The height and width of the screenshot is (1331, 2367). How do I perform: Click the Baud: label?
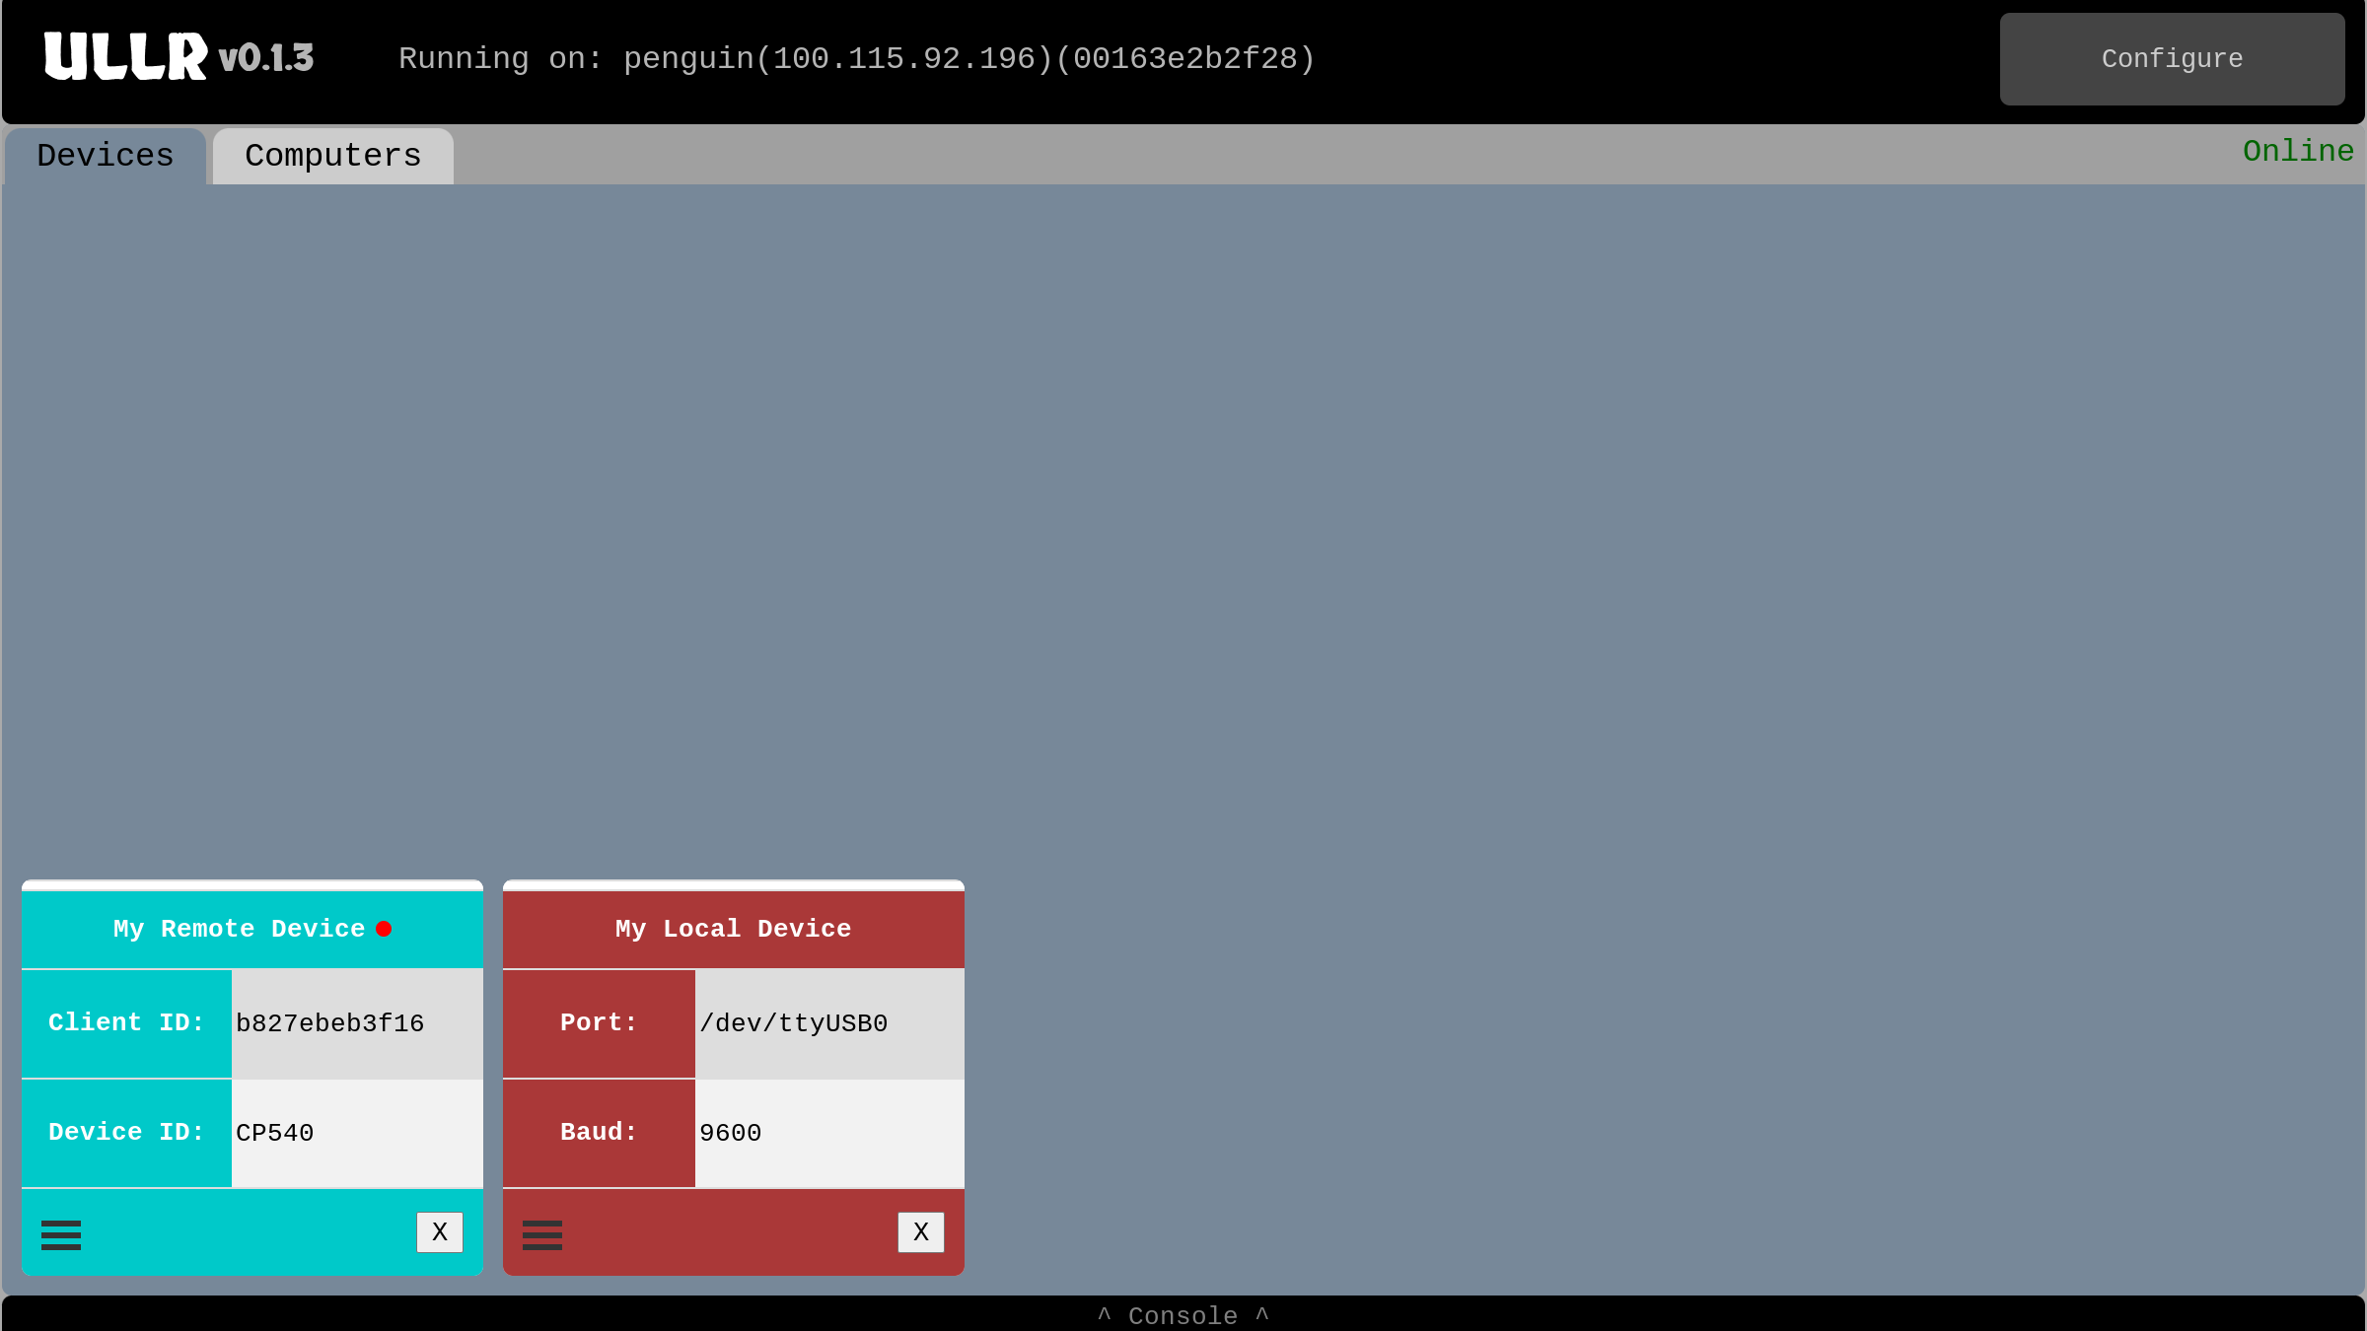click(599, 1133)
